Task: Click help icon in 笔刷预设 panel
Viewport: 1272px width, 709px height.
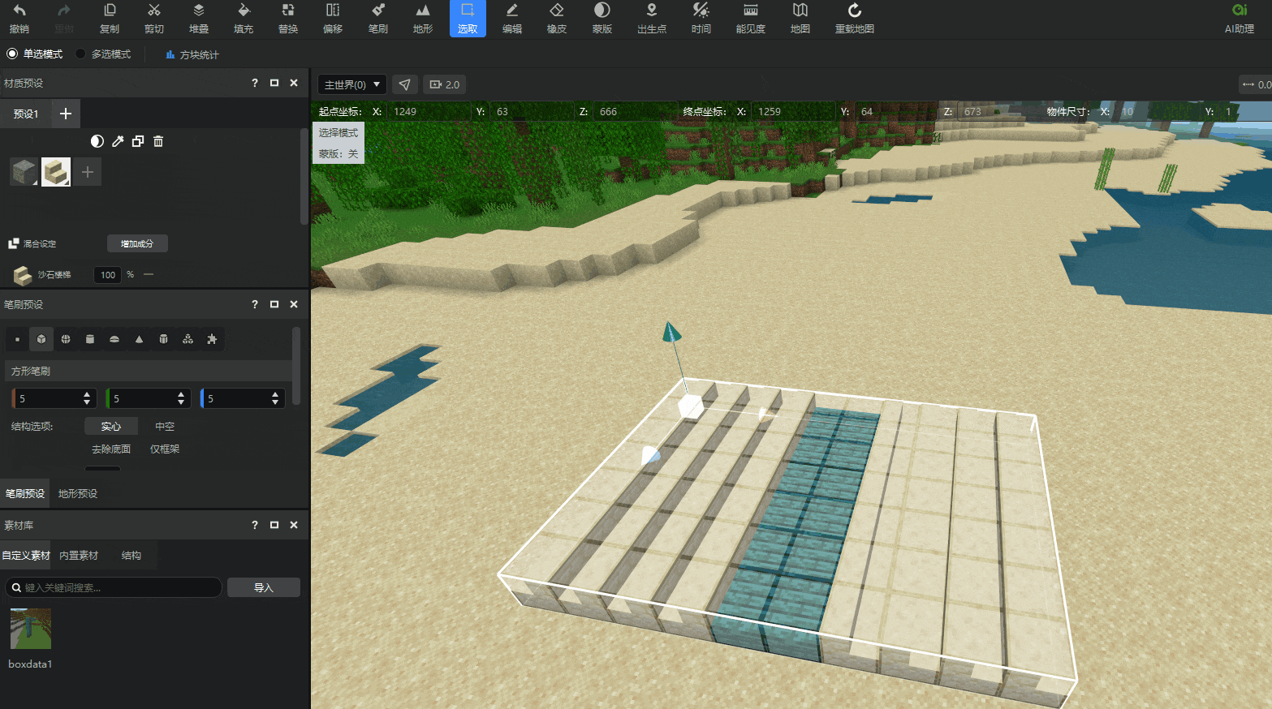Action: [x=255, y=304]
